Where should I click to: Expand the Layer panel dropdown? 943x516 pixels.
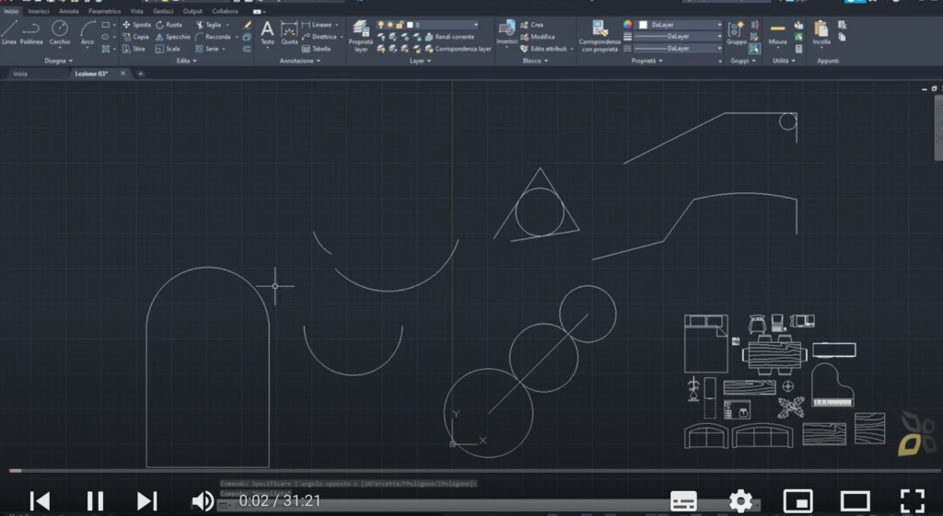(420, 61)
